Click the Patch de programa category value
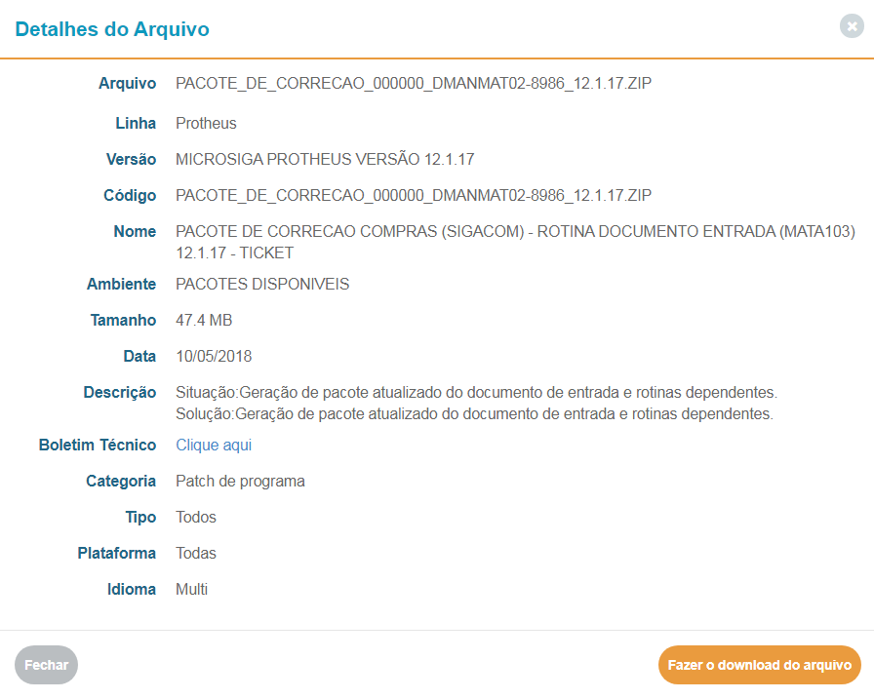The image size is (874, 699). [240, 482]
